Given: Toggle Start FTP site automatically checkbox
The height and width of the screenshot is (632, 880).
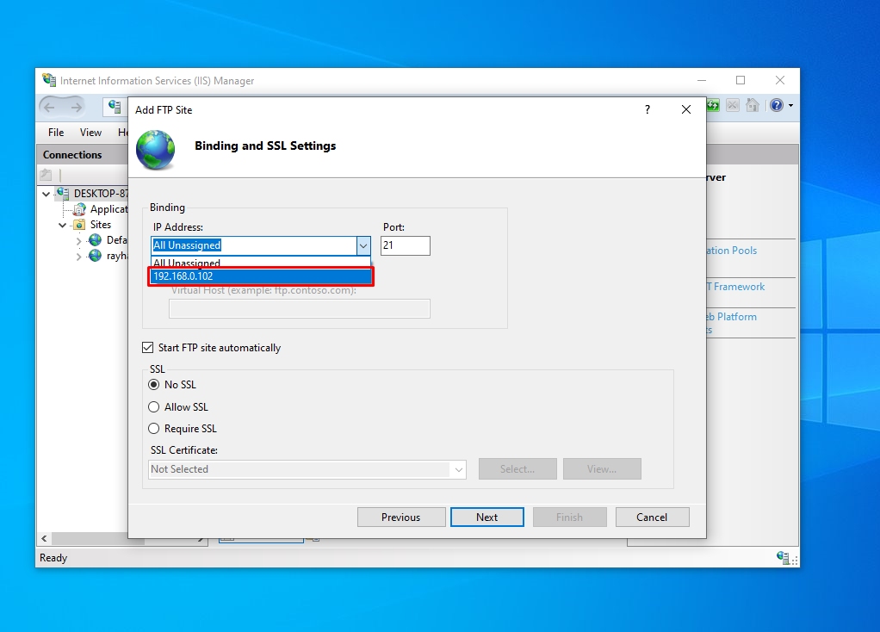Looking at the screenshot, I should point(147,348).
